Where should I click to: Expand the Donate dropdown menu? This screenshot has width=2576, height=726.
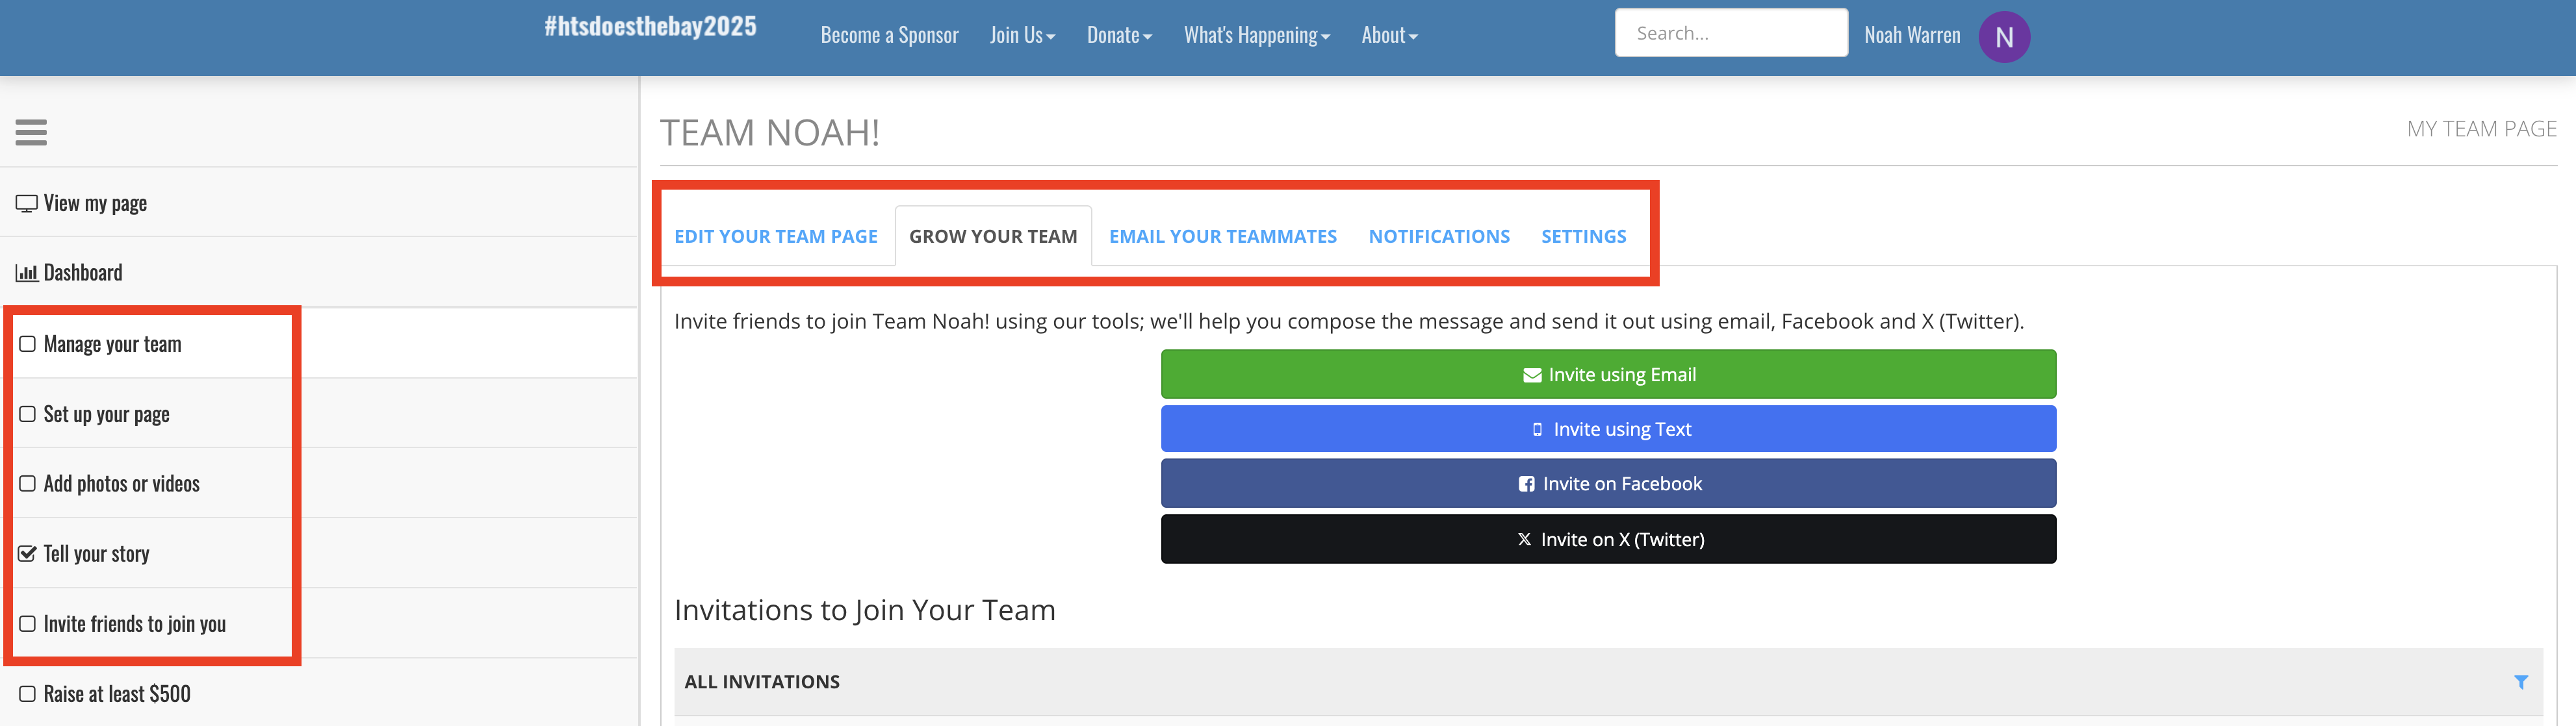click(x=1119, y=36)
